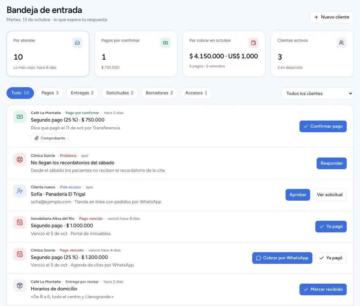The height and width of the screenshot is (306, 360).
Task: Click the title Sofía · Panadería El Trigal
Action: click(58, 194)
